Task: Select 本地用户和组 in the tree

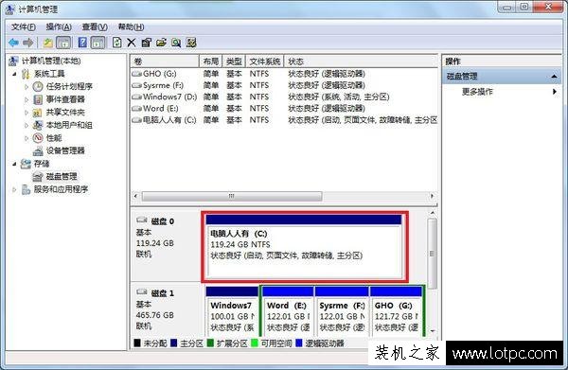Action: coord(69,125)
